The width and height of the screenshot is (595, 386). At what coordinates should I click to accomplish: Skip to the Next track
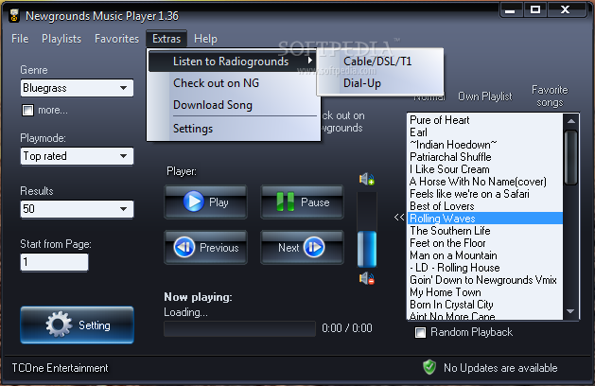pyautogui.click(x=302, y=248)
